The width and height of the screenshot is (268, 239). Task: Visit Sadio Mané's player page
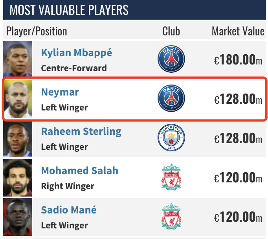[68, 210]
